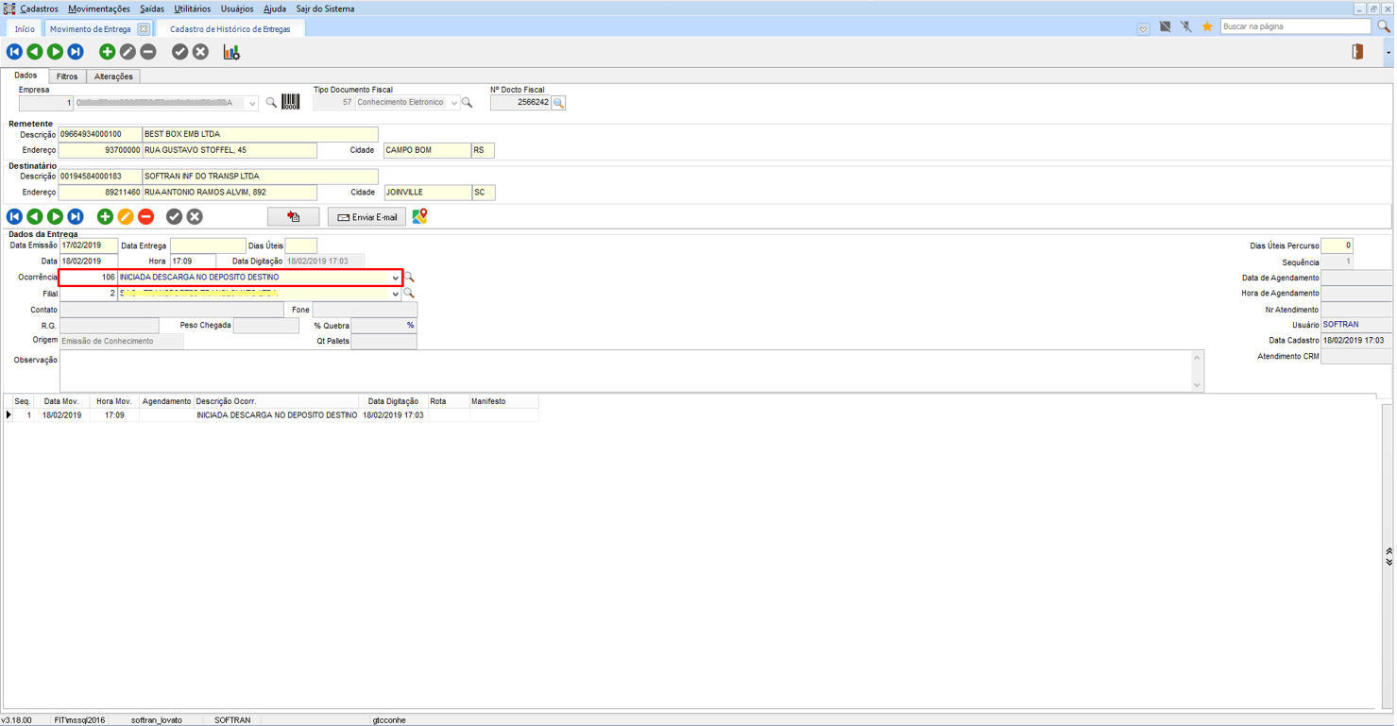1397x726 pixels.
Task: Open the Ajuda menu
Action: point(275,8)
